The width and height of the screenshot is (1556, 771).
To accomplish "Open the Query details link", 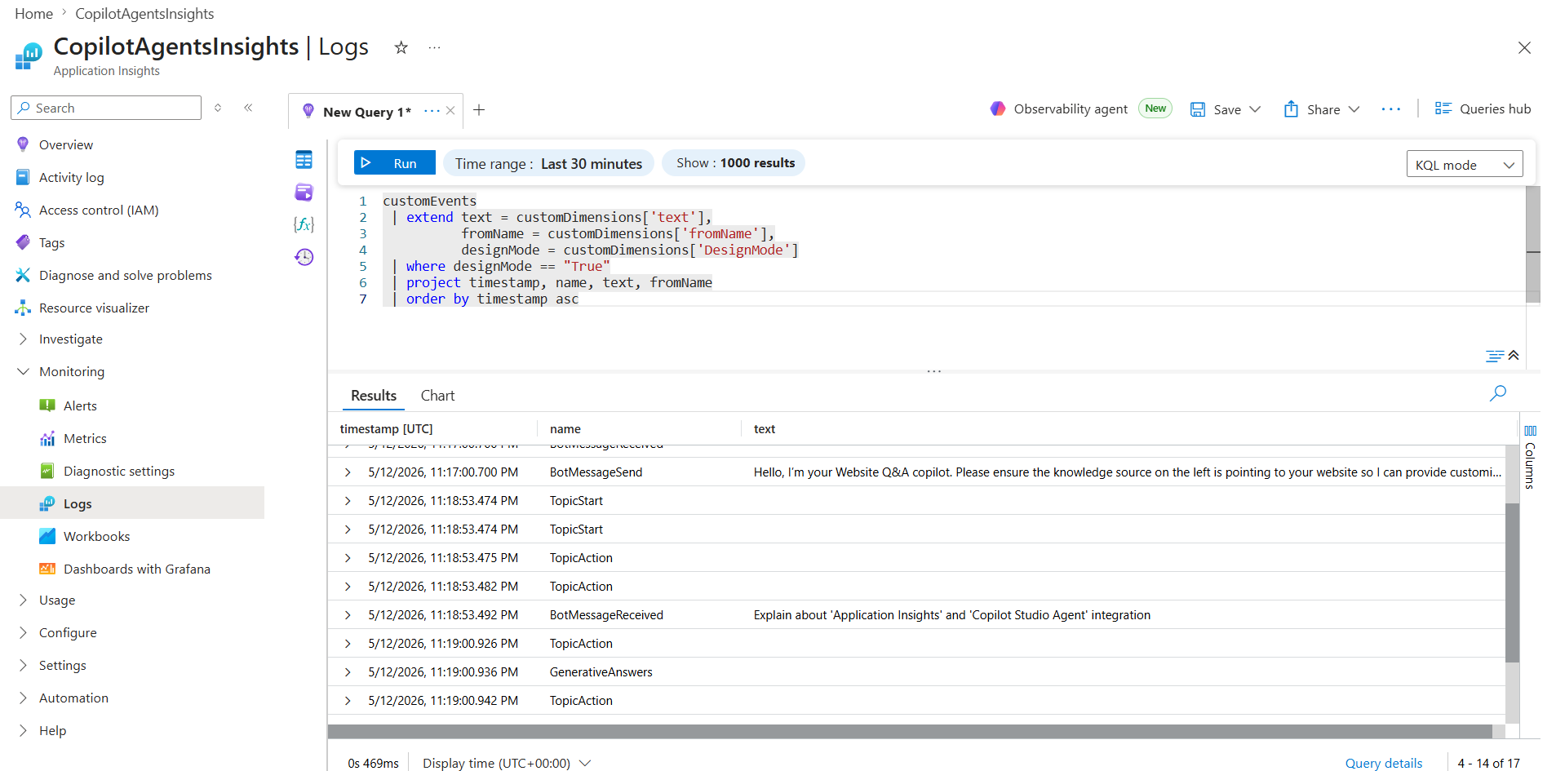I will point(1384,763).
